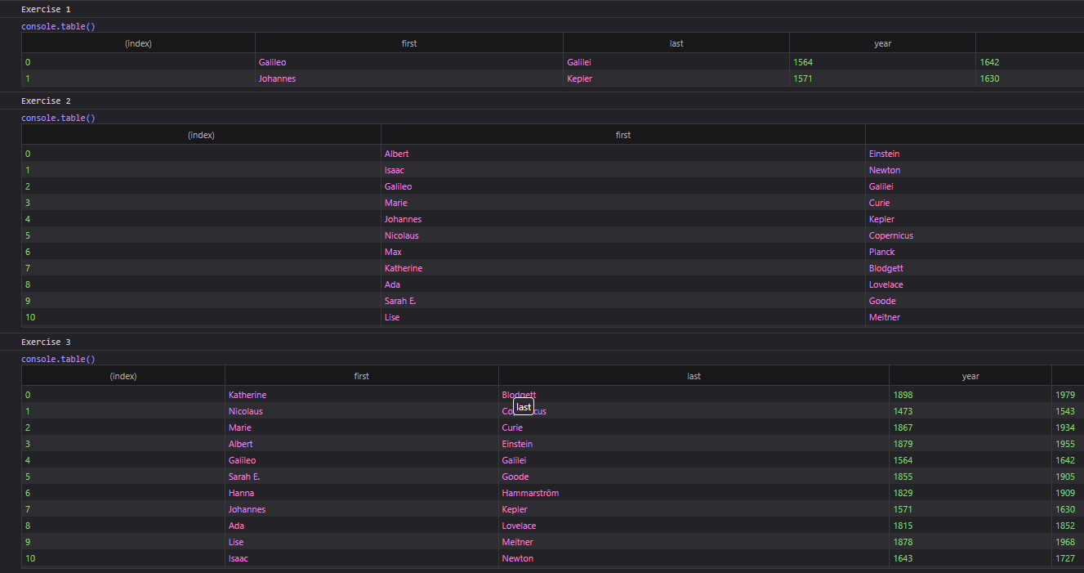Sort Exercise 3 table by the "last" column
Viewport: 1084px width, 573px height.
(694, 375)
